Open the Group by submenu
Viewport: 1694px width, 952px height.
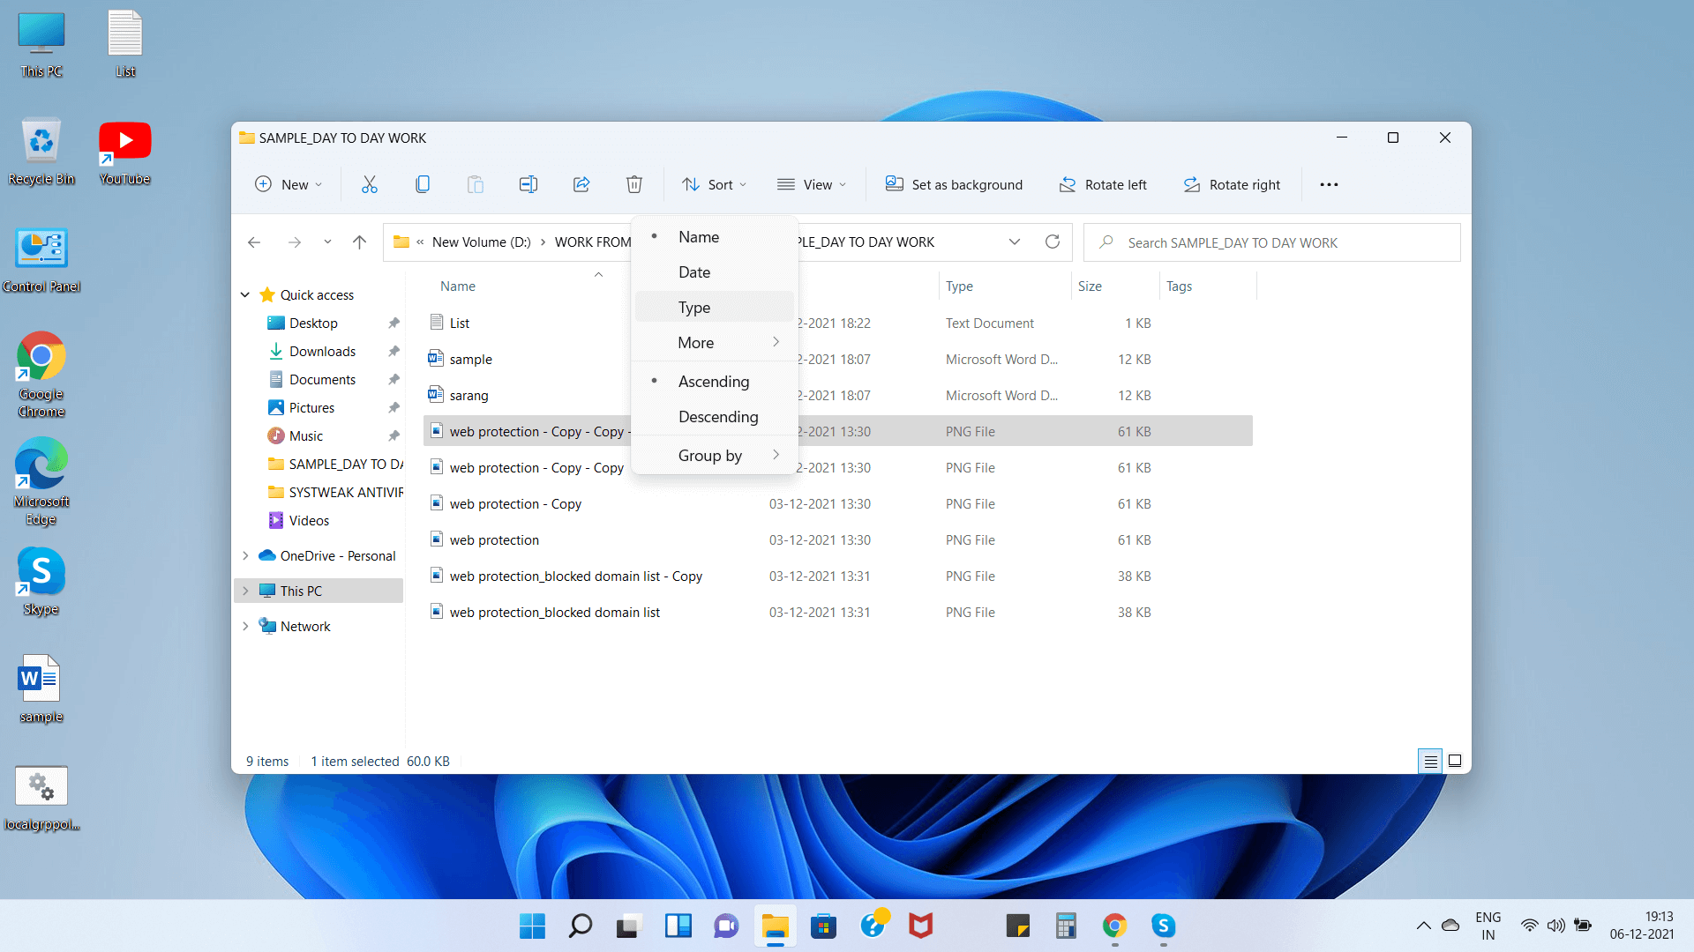[709, 455]
